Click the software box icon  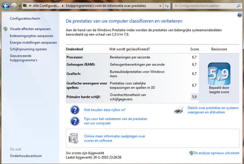(x=74, y=138)
